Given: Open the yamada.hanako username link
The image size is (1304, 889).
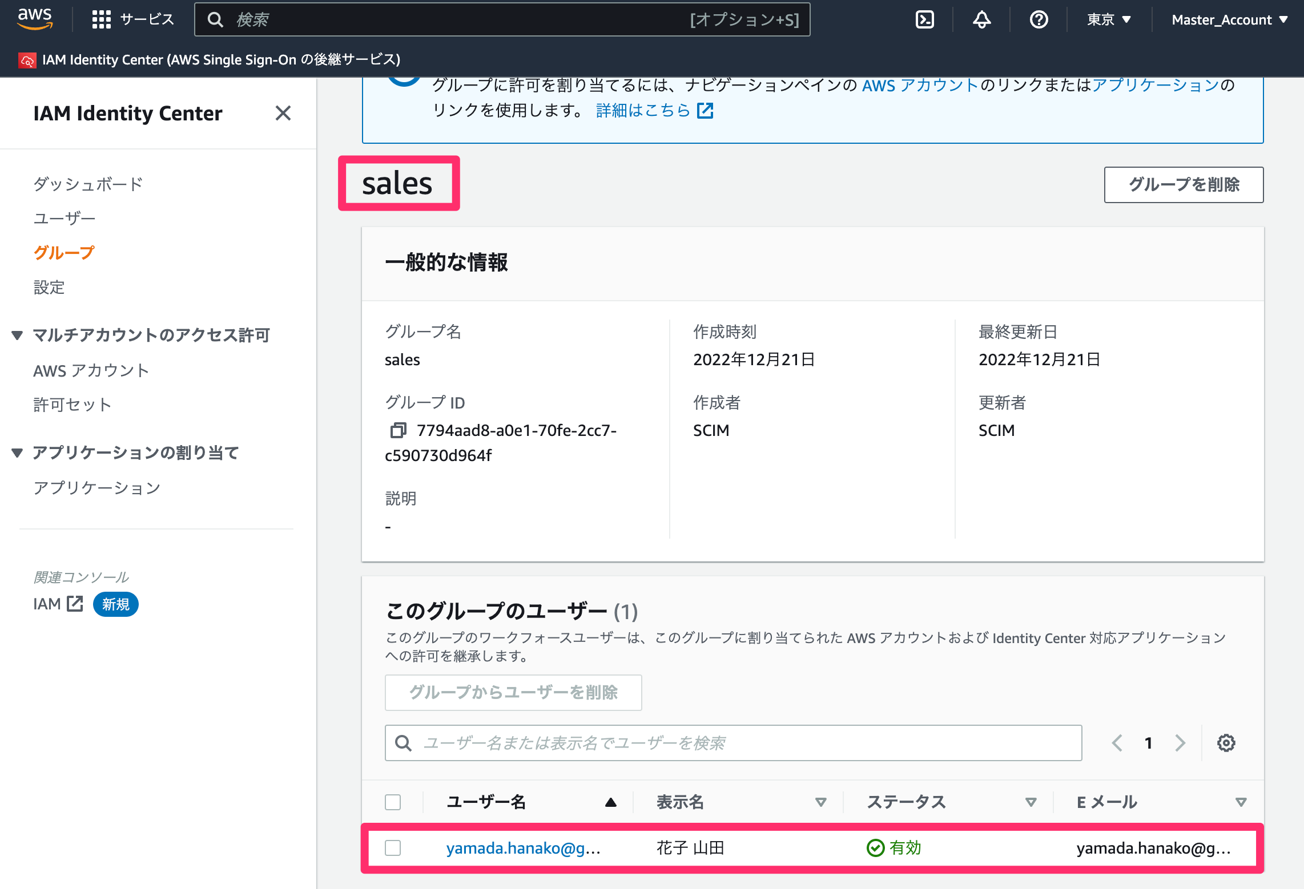Looking at the screenshot, I should [523, 848].
